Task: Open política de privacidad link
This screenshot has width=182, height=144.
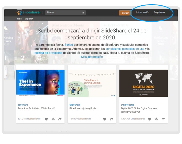Action: click(x=48, y=53)
